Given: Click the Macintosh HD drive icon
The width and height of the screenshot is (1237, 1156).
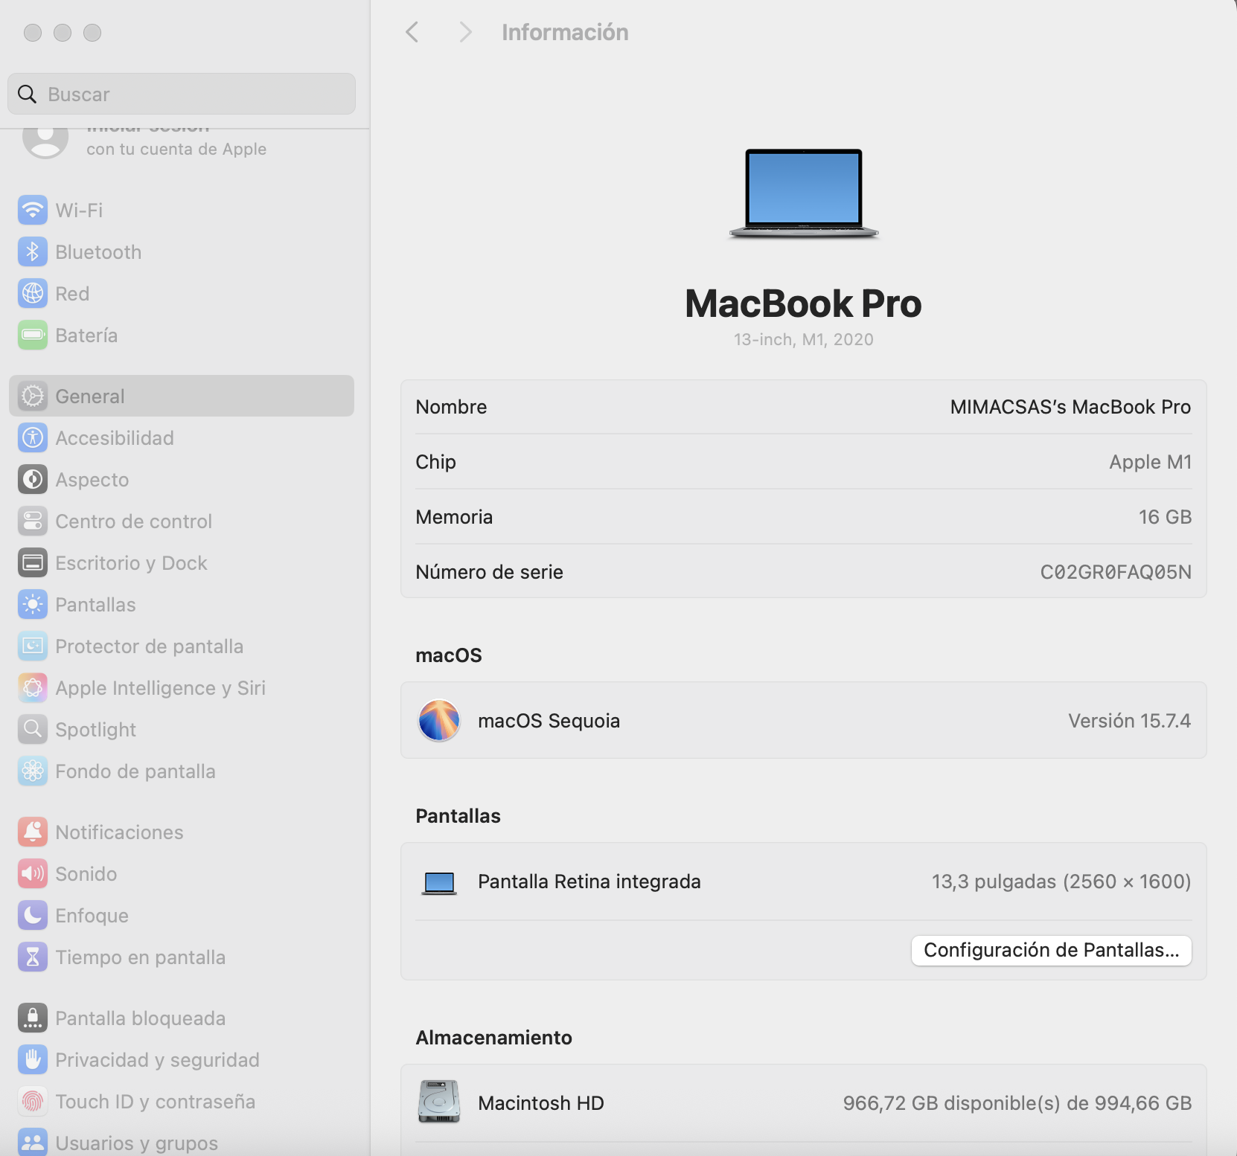Looking at the screenshot, I should point(439,1102).
